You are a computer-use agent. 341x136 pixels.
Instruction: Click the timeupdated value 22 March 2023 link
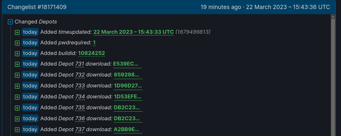click(133, 32)
